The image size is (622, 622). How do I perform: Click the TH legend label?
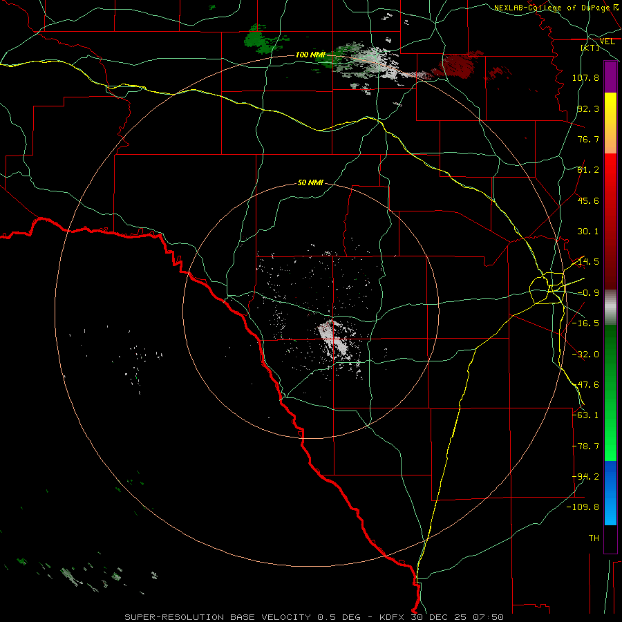[594, 538]
